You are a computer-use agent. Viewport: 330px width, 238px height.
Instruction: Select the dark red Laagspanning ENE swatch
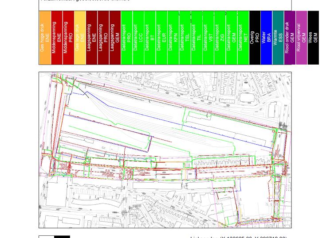(92, 38)
